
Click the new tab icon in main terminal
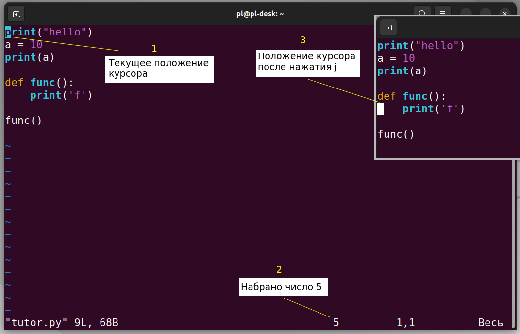[x=16, y=14]
